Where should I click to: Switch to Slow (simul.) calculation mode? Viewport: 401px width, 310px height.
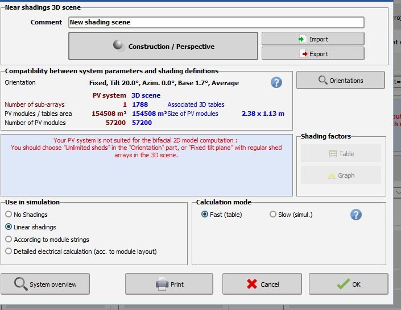pyautogui.click(x=273, y=215)
